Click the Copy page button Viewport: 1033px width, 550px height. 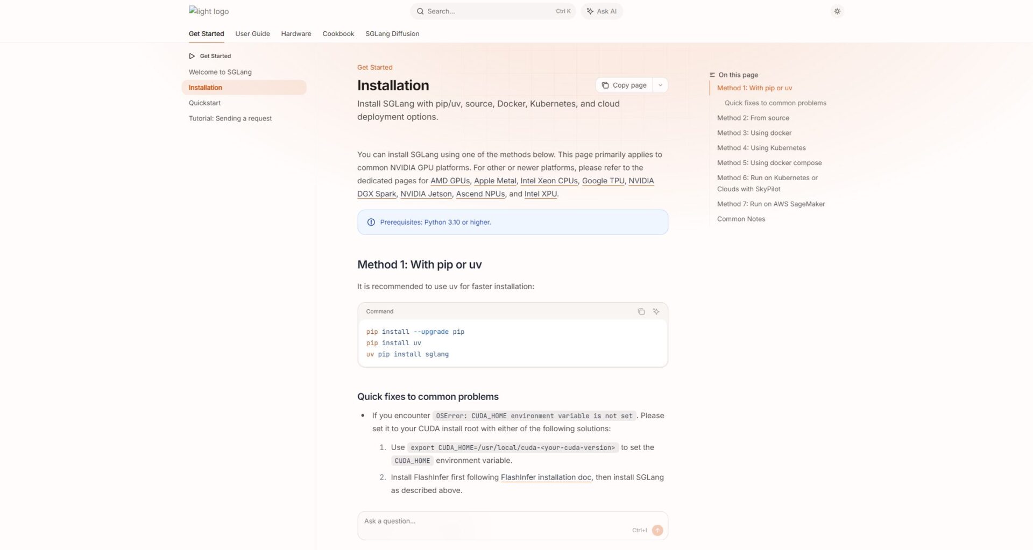click(624, 85)
